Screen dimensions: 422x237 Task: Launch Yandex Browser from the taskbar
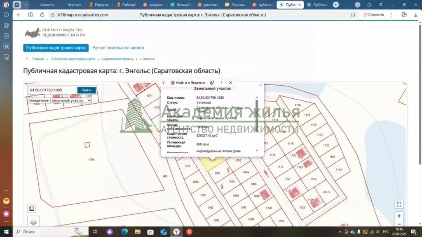176,232
